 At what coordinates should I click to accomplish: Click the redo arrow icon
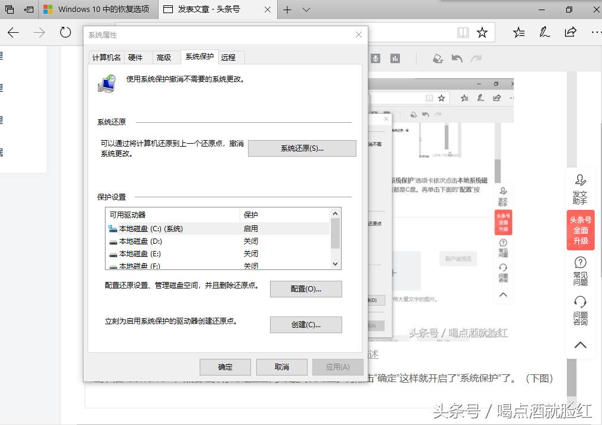[x=476, y=58]
